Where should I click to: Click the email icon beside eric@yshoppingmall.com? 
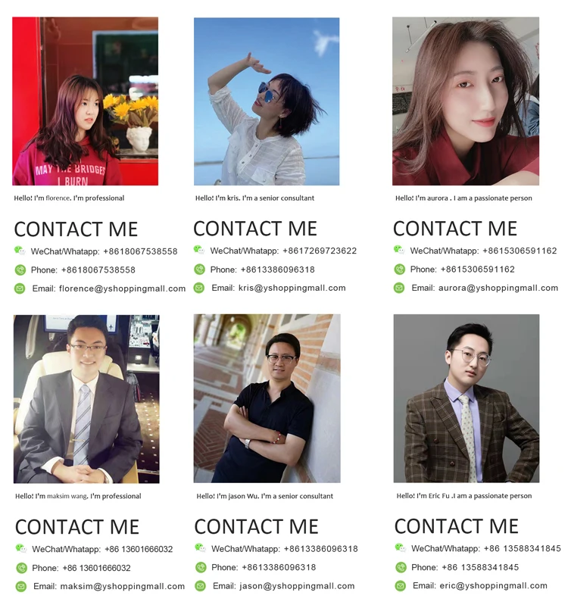[x=401, y=585]
